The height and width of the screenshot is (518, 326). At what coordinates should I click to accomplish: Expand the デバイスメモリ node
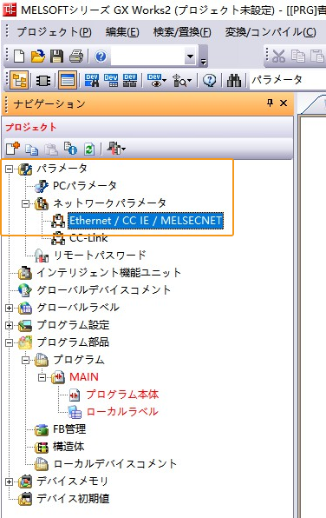coord(9,482)
